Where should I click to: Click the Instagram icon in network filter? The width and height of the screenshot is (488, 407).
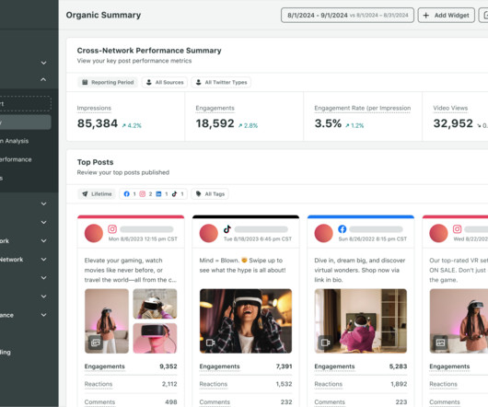(142, 194)
